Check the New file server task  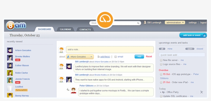pyautogui.click(x=161, y=60)
